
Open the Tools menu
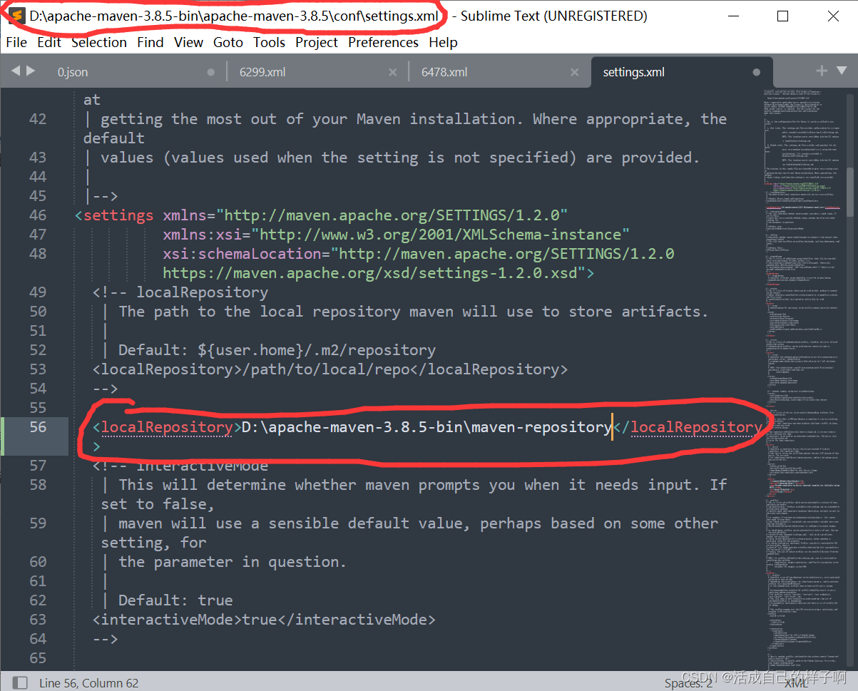(x=269, y=42)
